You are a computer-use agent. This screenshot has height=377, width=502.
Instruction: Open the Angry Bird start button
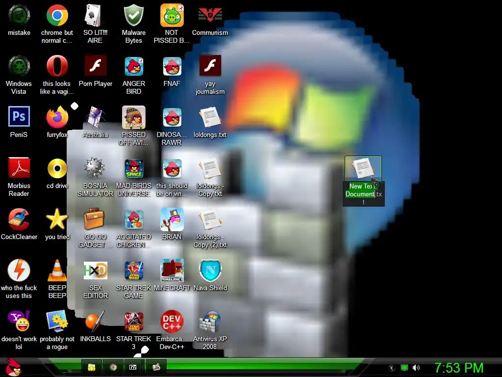(13, 367)
